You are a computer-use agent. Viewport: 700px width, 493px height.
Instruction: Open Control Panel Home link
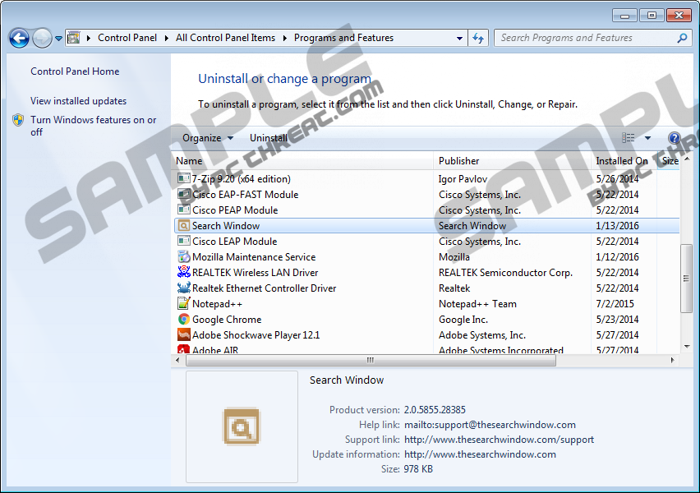coord(75,71)
